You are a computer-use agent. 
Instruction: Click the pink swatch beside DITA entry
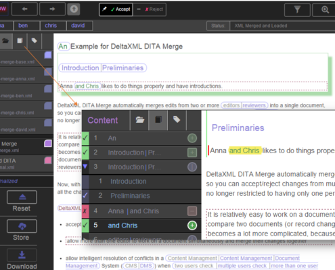pyautogui.click(x=48, y=161)
